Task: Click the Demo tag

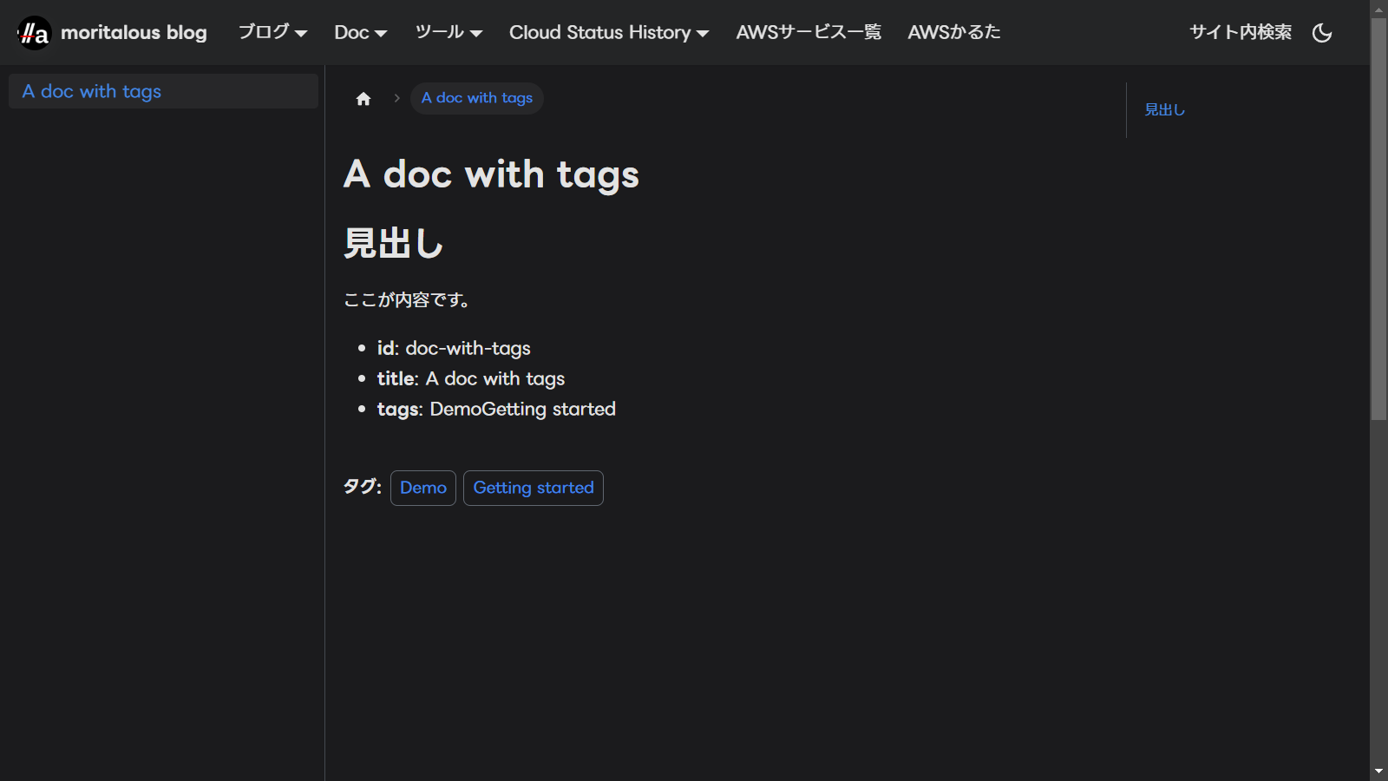Action: (423, 488)
